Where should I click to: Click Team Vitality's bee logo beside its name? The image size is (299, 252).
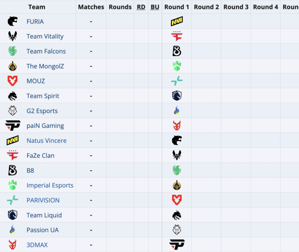(13, 36)
